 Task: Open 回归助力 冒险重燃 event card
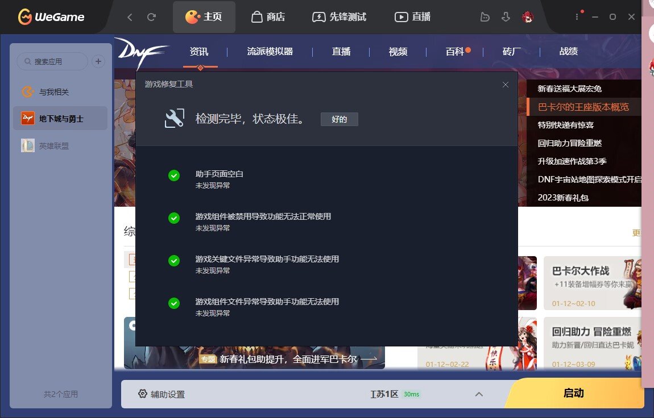(x=592, y=344)
